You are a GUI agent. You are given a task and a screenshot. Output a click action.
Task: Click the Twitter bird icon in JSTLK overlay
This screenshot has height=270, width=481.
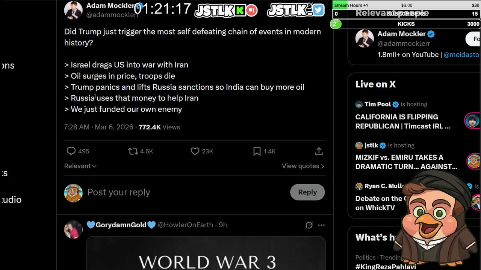(x=318, y=10)
